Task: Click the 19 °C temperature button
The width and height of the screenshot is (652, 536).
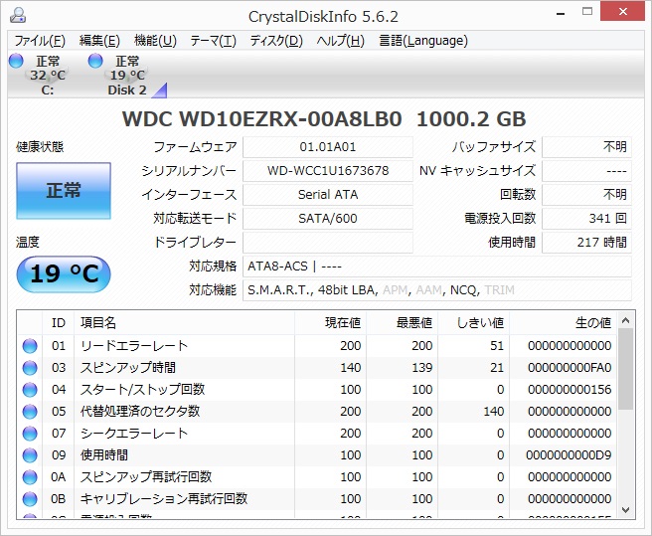Action: point(64,274)
